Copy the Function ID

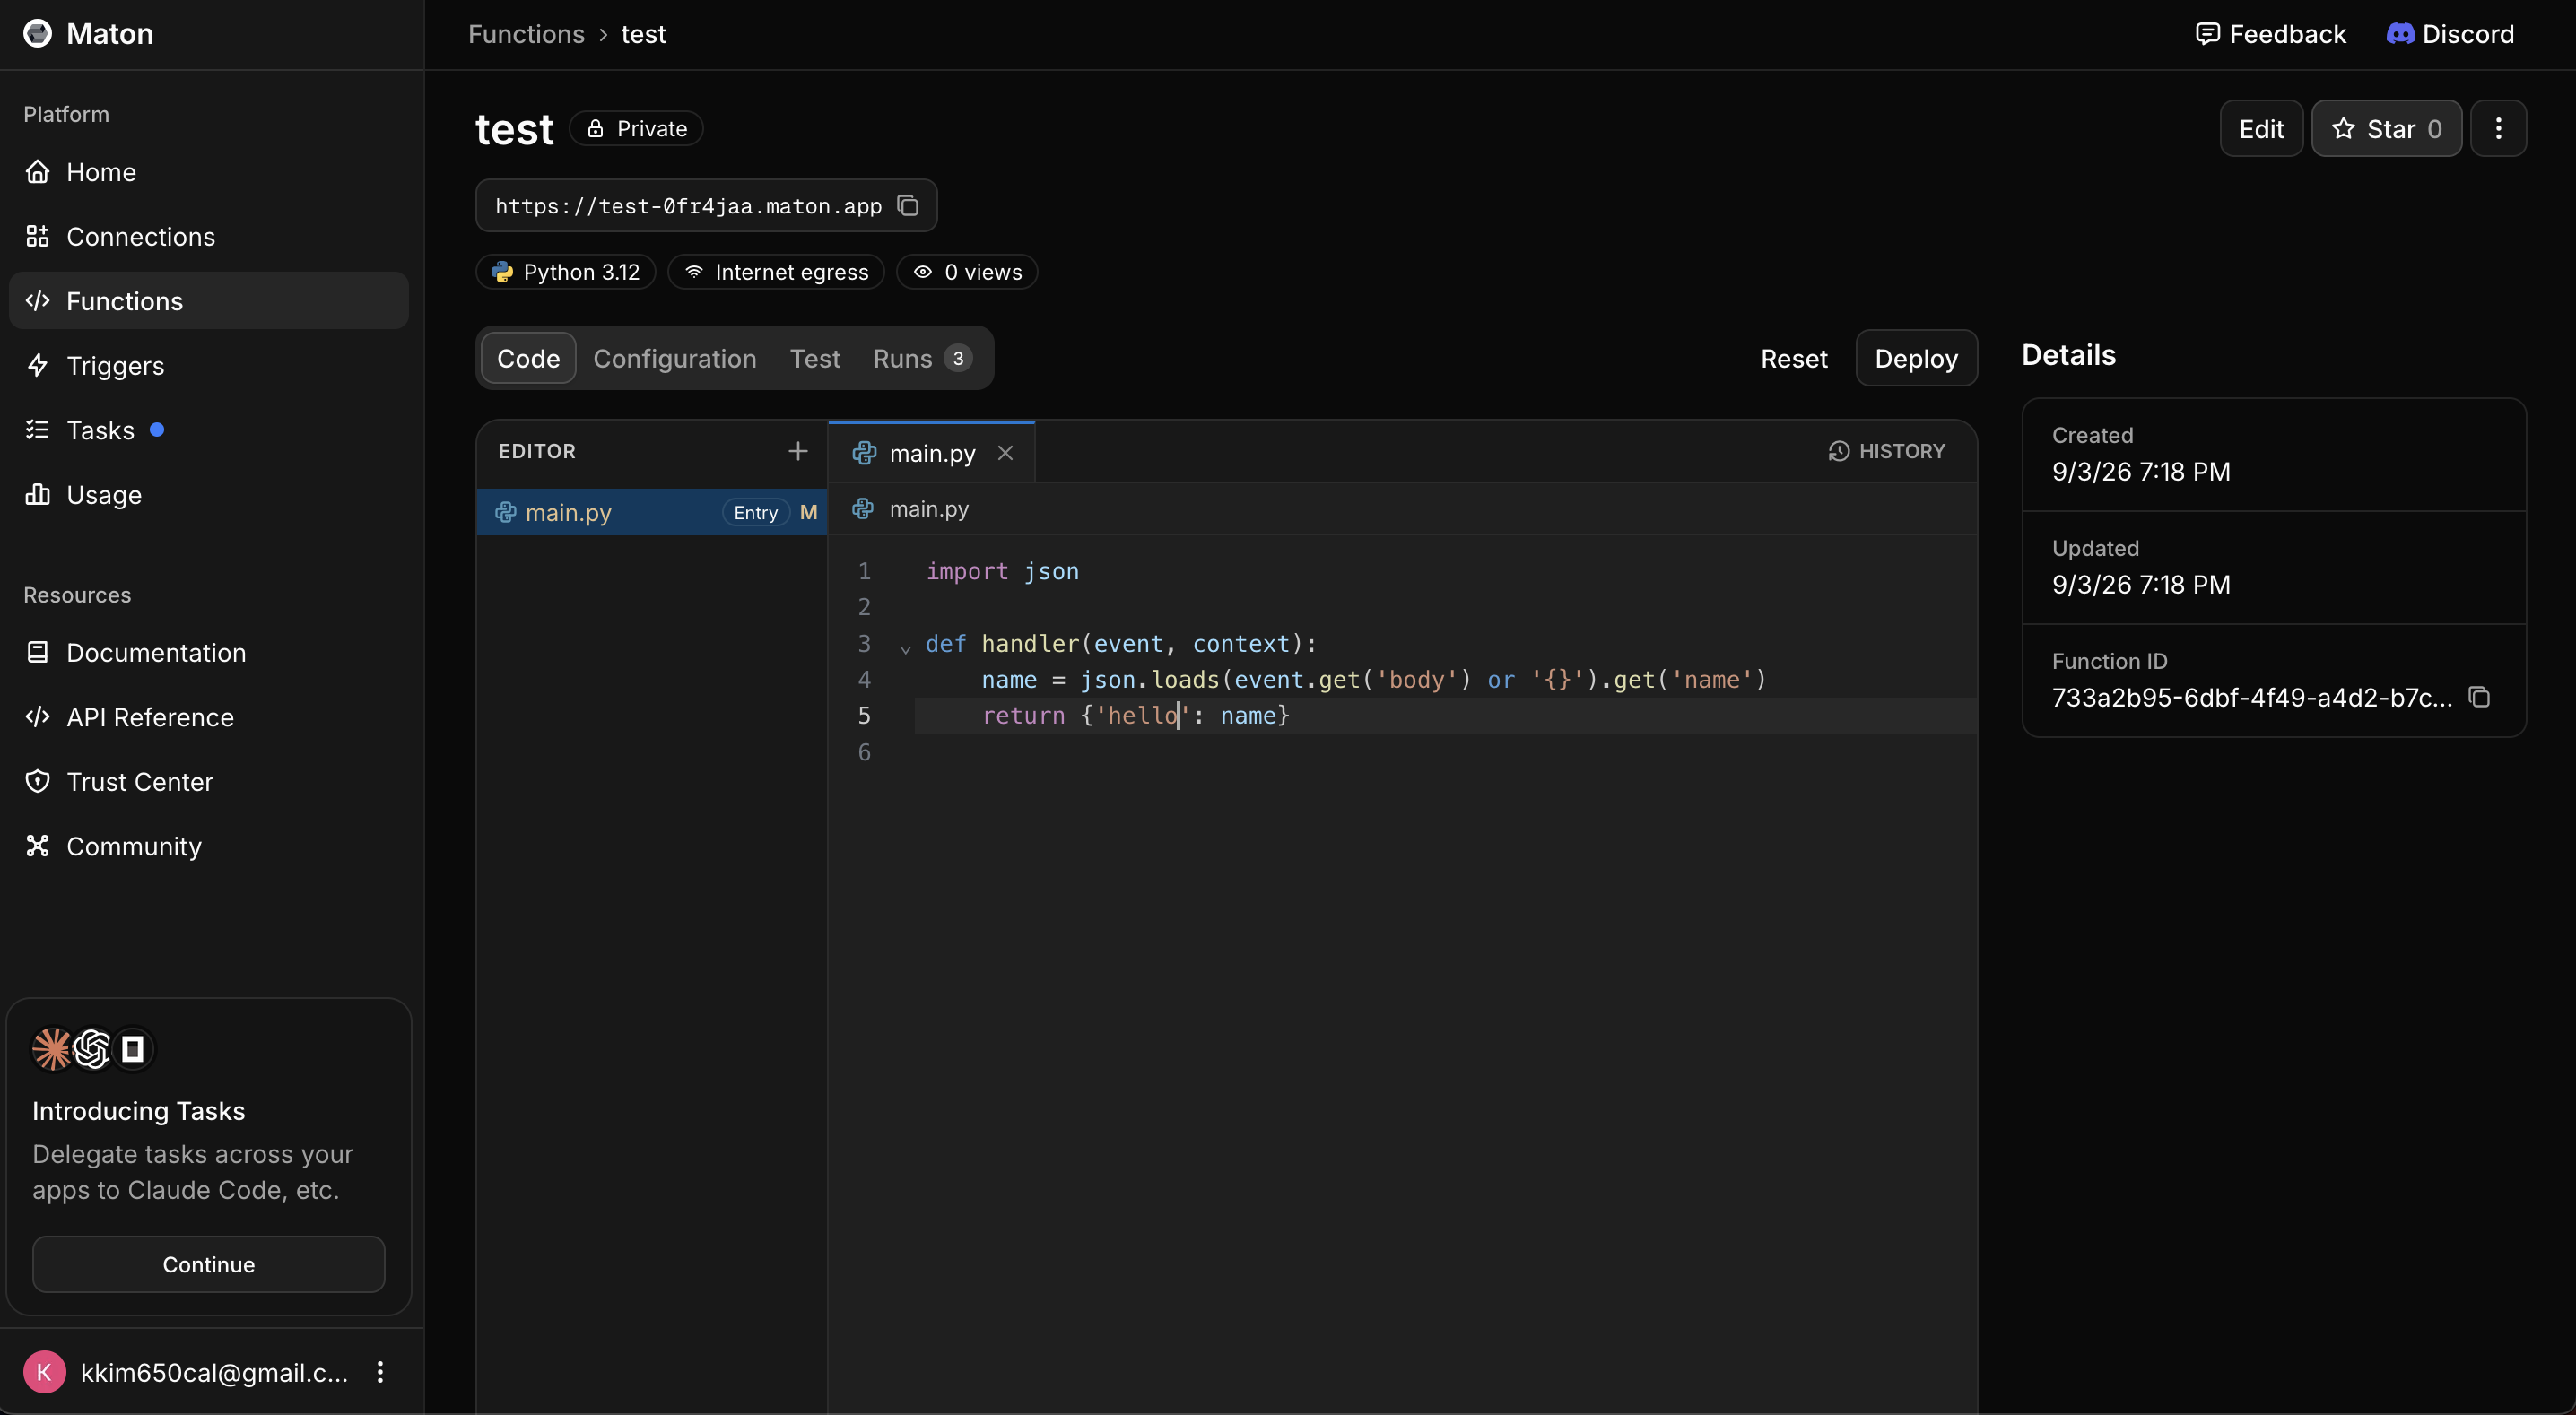(x=2479, y=697)
